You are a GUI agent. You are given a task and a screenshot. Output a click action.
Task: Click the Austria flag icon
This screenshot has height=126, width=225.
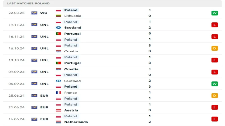pos(58,110)
